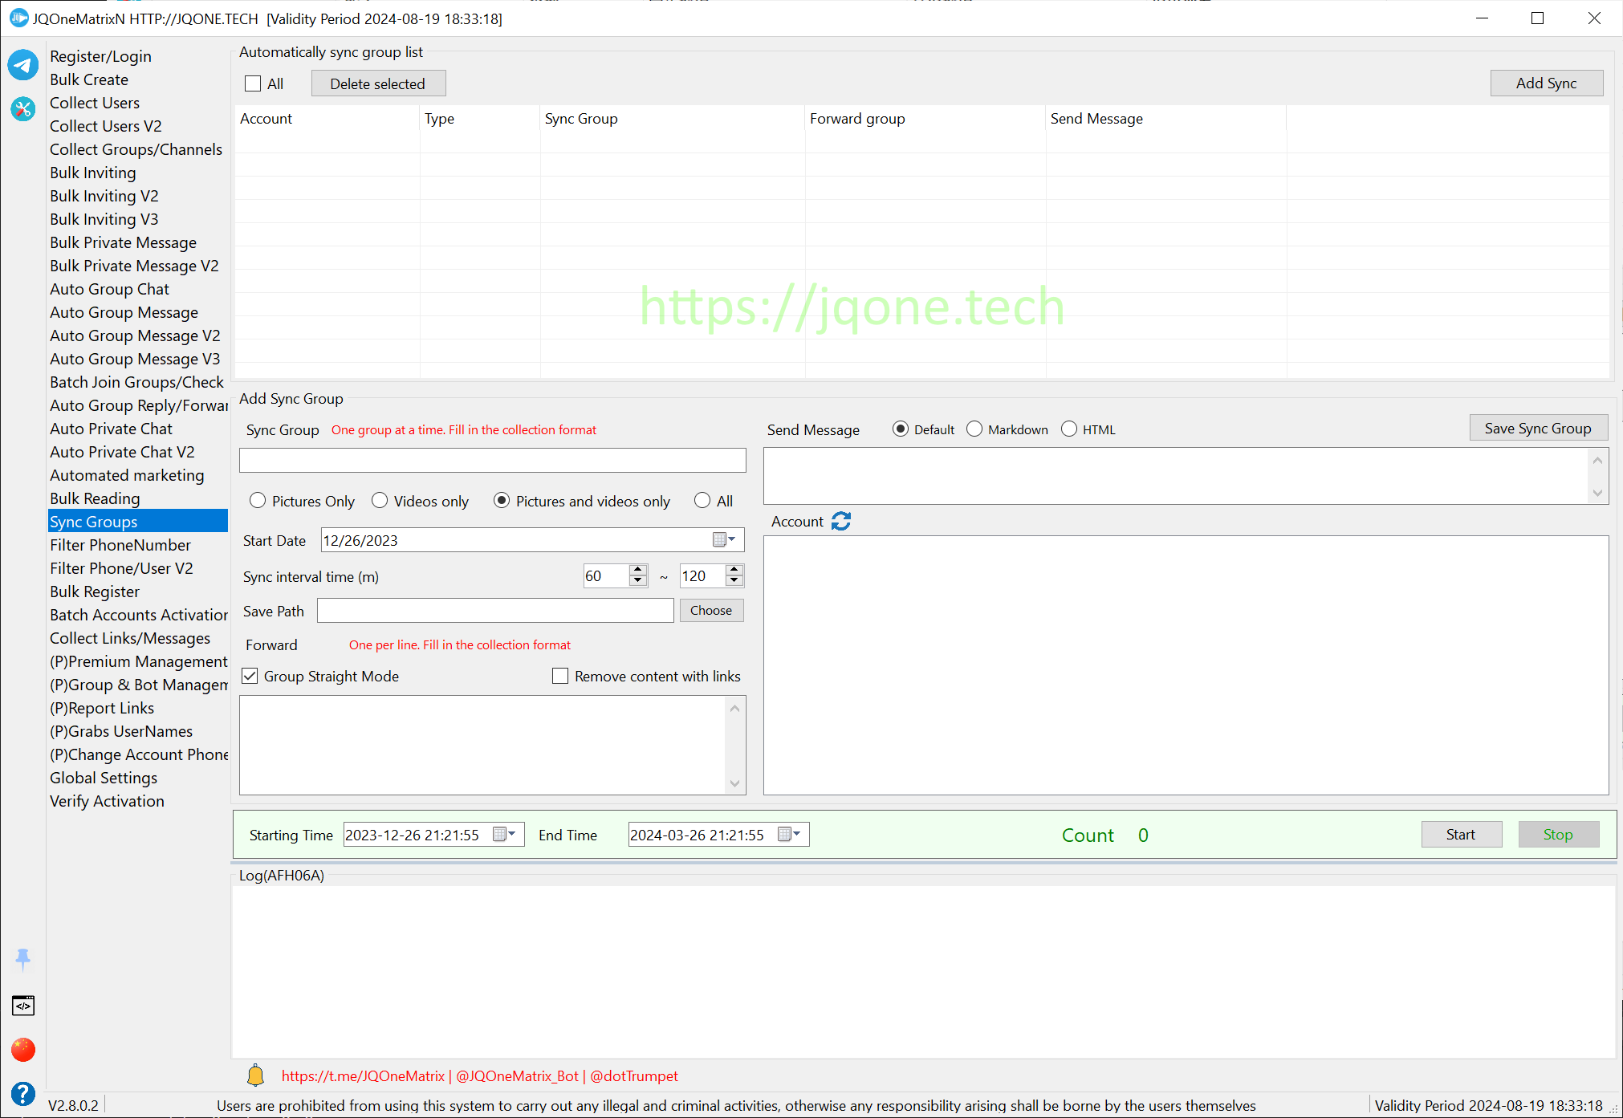The width and height of the screenshot is (1623, 1118).
Task: Open the blue help question icon
Action: [x=23, y=1093]
